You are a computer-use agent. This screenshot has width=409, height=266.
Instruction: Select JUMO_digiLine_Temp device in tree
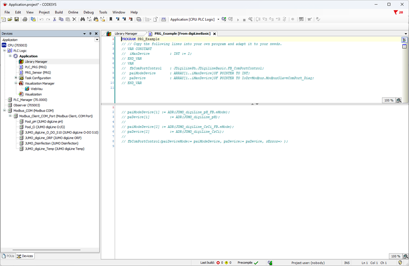(x=54, y=149)
